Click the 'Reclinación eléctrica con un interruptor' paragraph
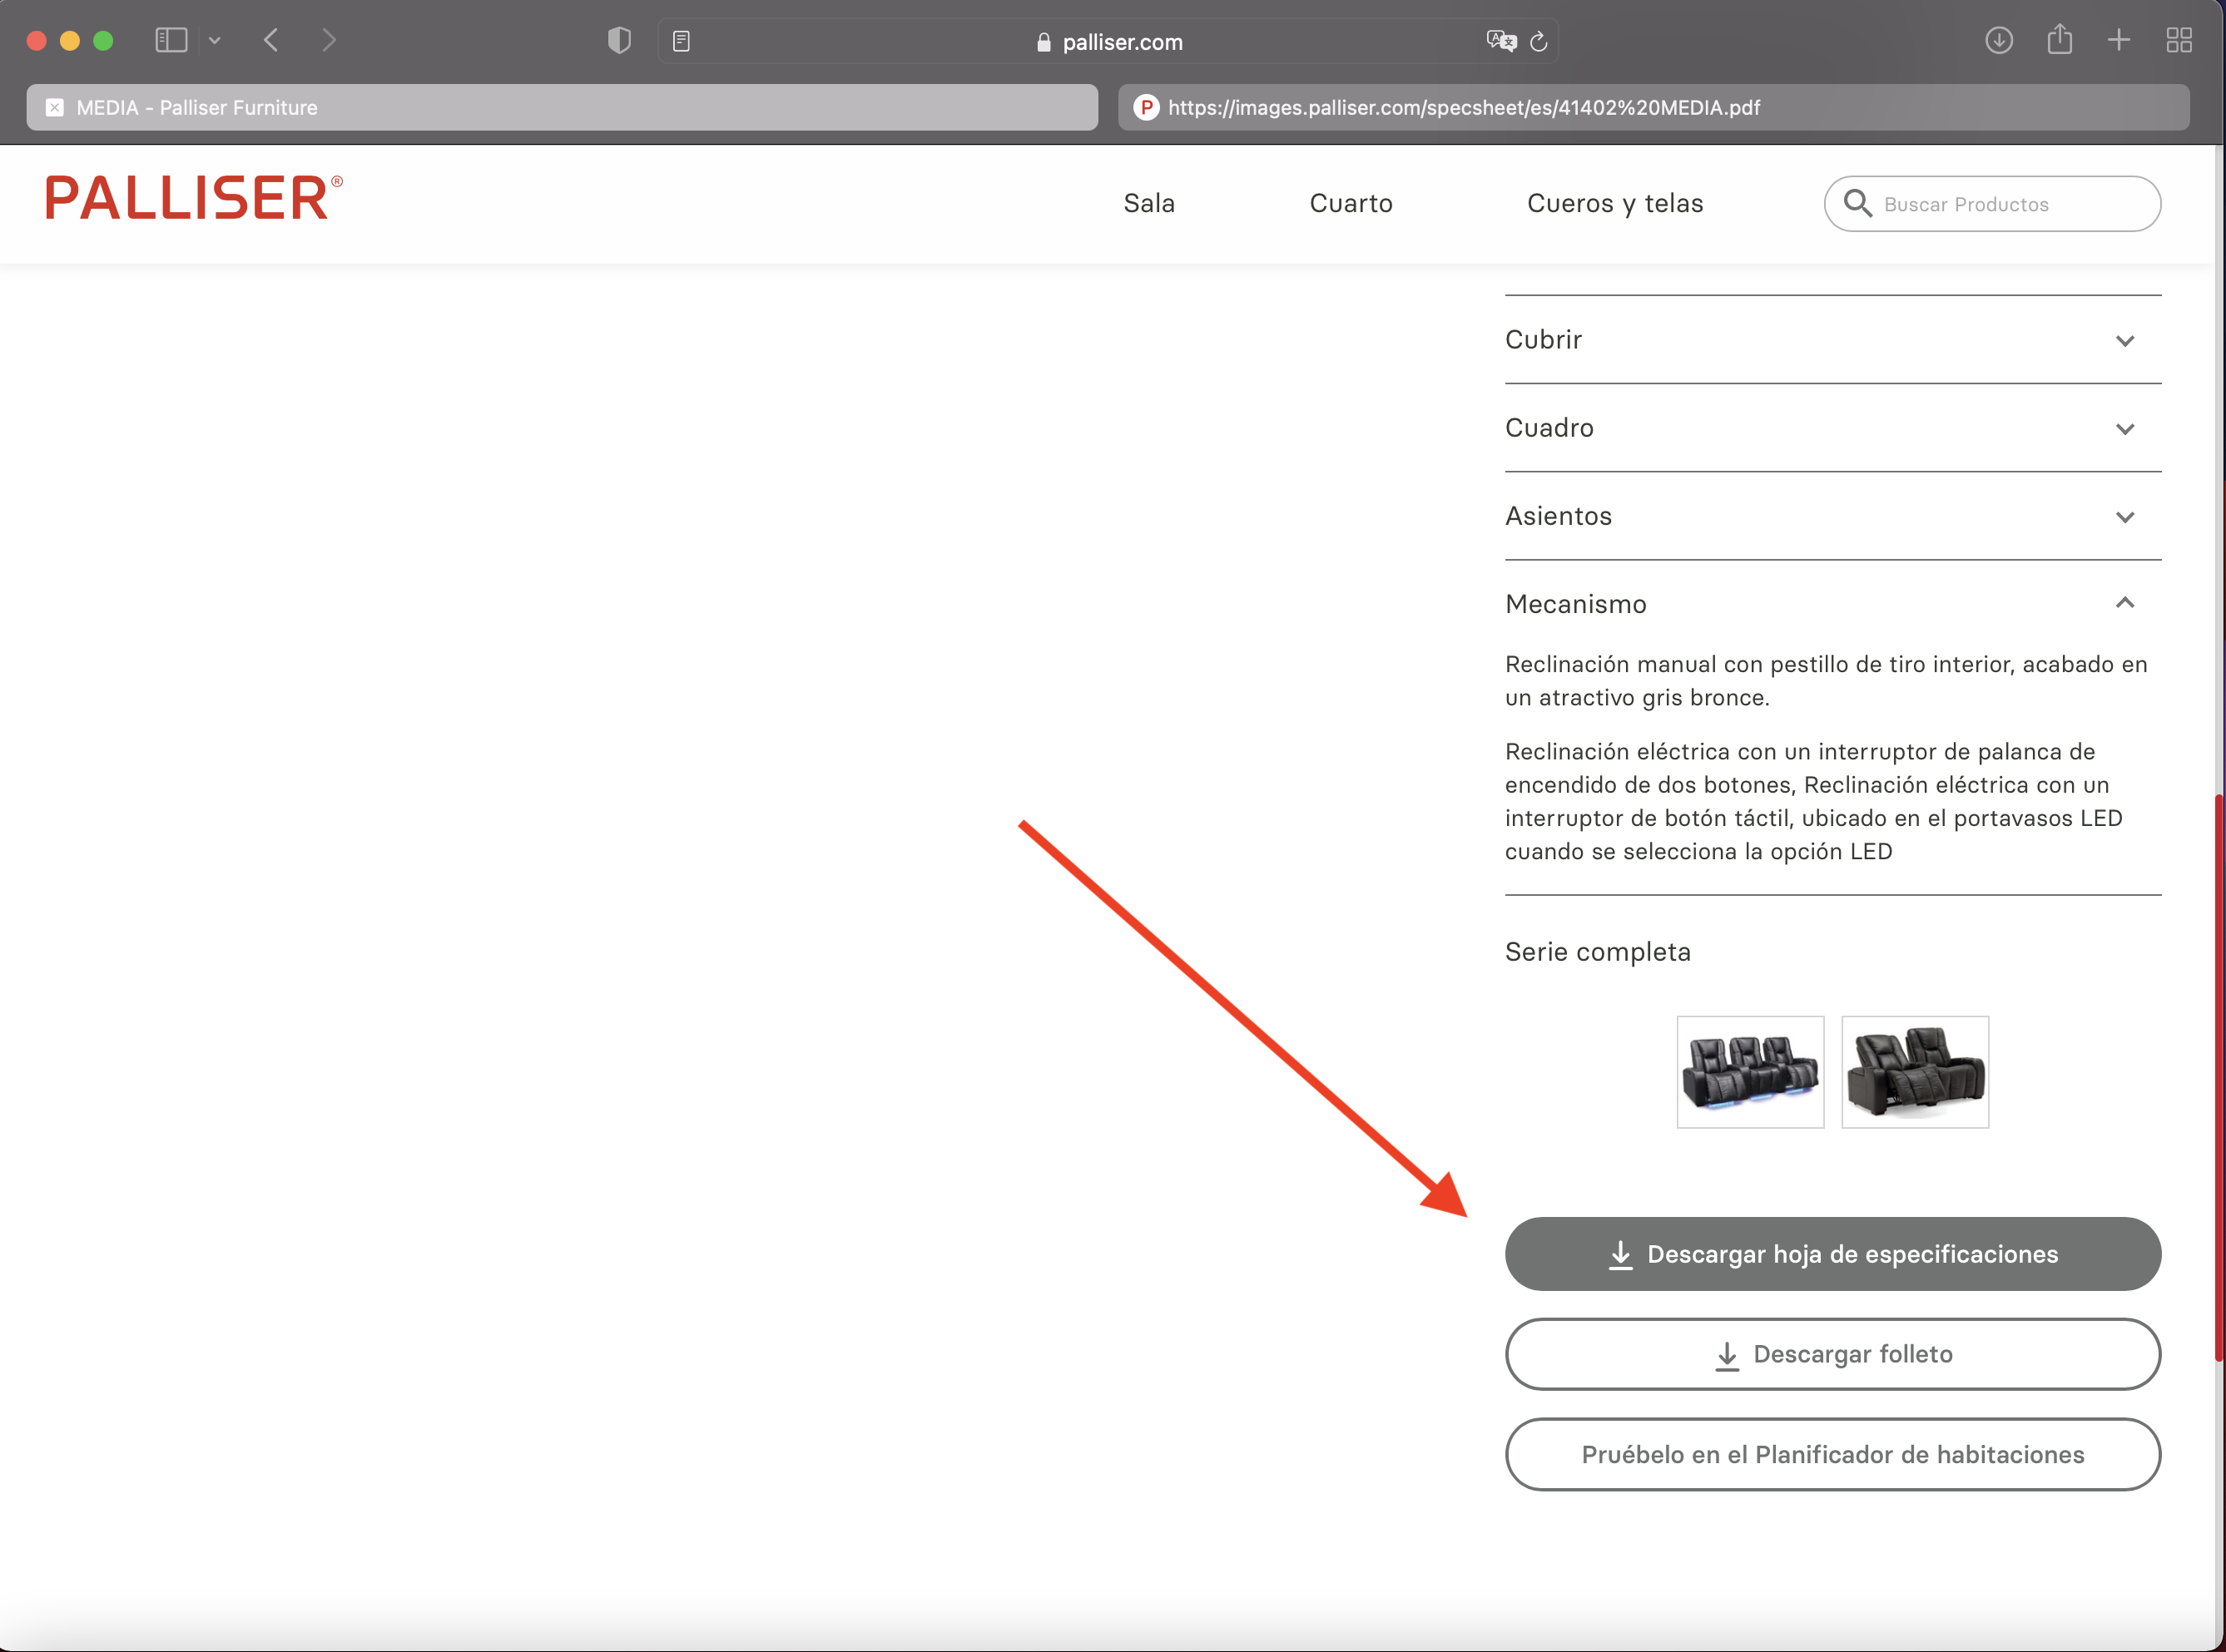This screenshot has width=2226, height=1652. click(1814, 801)
